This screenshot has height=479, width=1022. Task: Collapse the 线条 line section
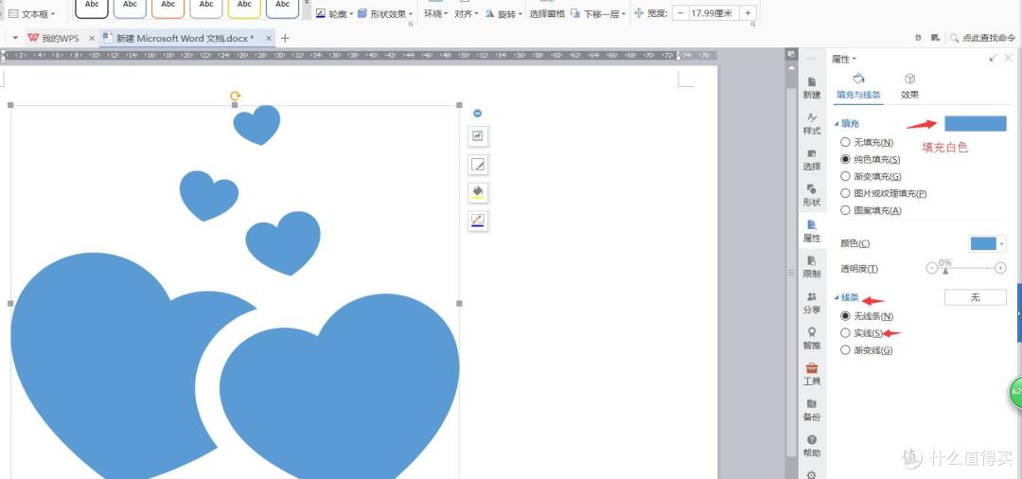coord(837,298)
